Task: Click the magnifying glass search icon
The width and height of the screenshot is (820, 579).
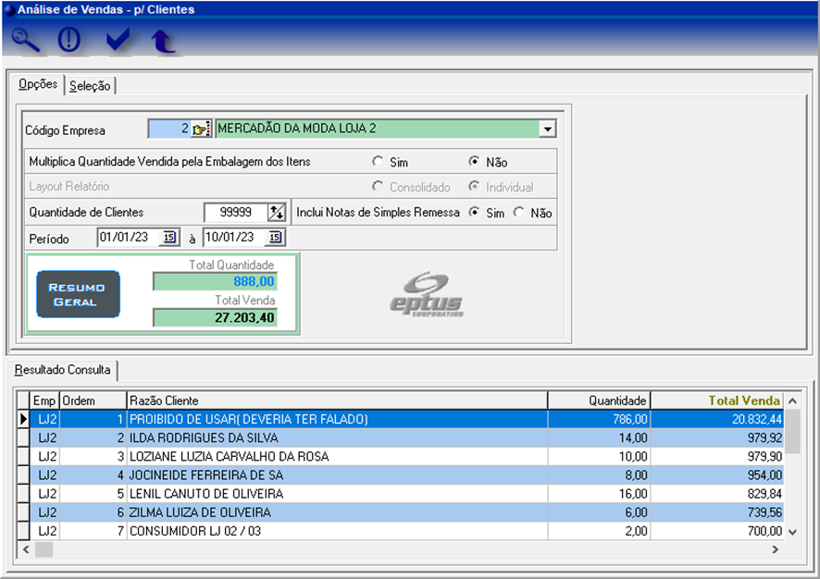Action: [27, 41]
